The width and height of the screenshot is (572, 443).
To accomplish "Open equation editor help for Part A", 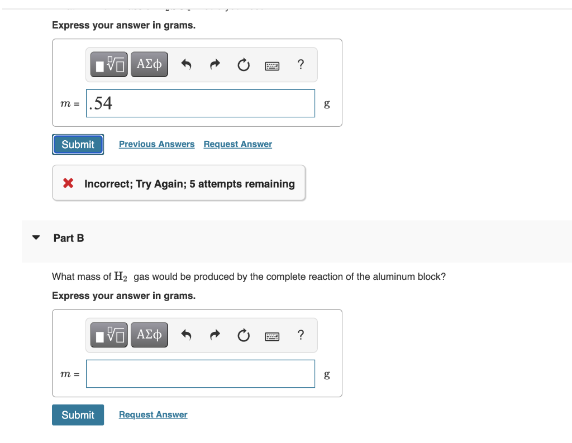I will pyautogui.click(x=301, y=65).
